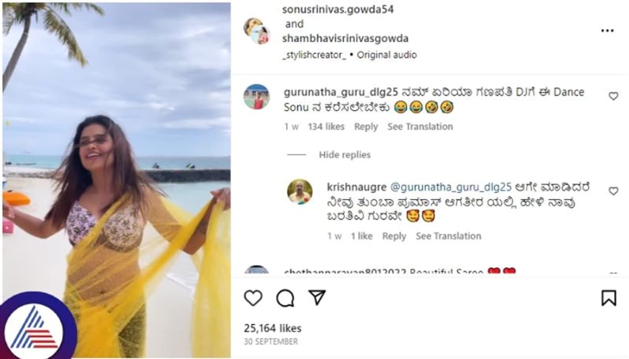Collapse thread with Hide replies
Image resolution: width=629 pixels, height=359 pixels.
tap(344, 155)
